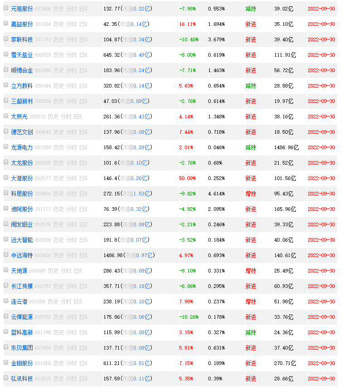Viewport: 342px width, 389px height.
Task: Open 日K chart for 顺博合金
Action: tap(83, 70)
